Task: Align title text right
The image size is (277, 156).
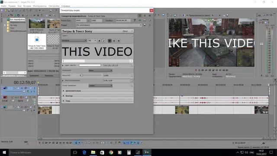Action: pos(119,41)
